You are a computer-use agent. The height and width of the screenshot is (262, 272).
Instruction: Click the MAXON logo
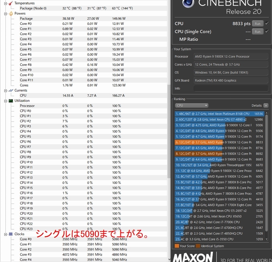193,257
